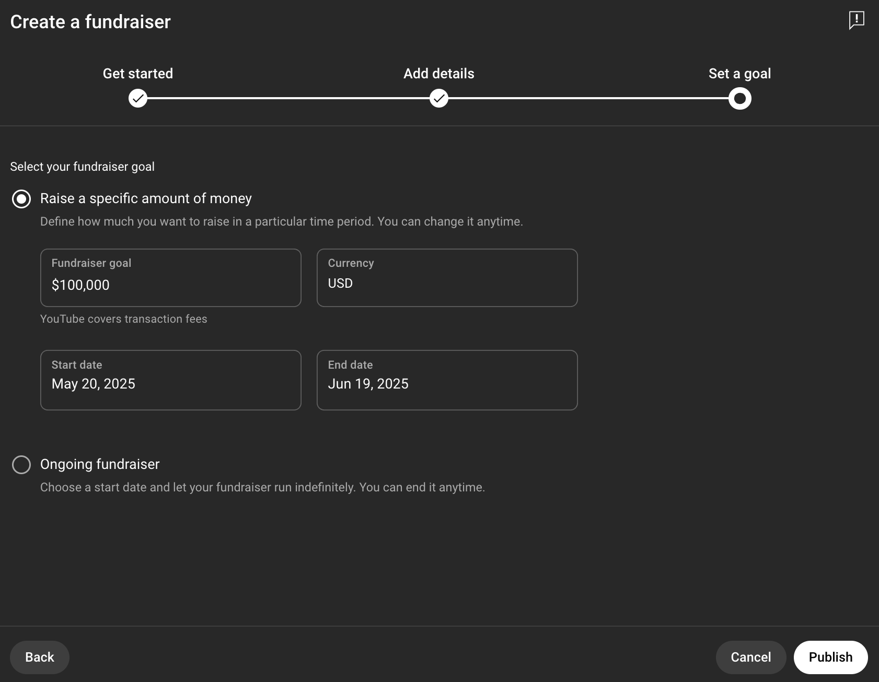Cancel the fundraiser creation
This screenshot has height=682, width=879.
(750, 657)
